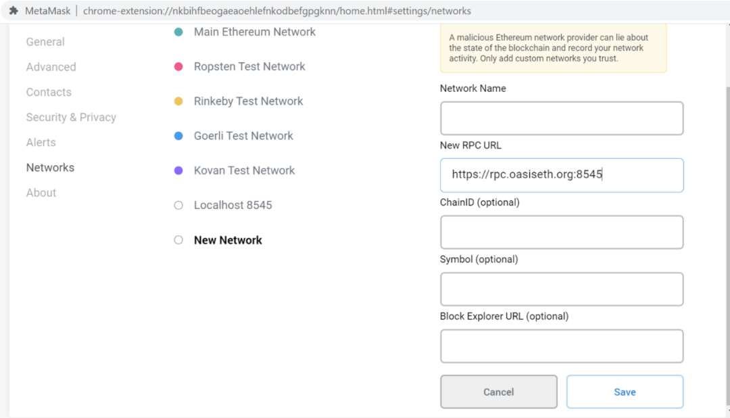
Task: Pick Goerli Test Network entry
Action: pyautogui.click(x=243, y=135)
